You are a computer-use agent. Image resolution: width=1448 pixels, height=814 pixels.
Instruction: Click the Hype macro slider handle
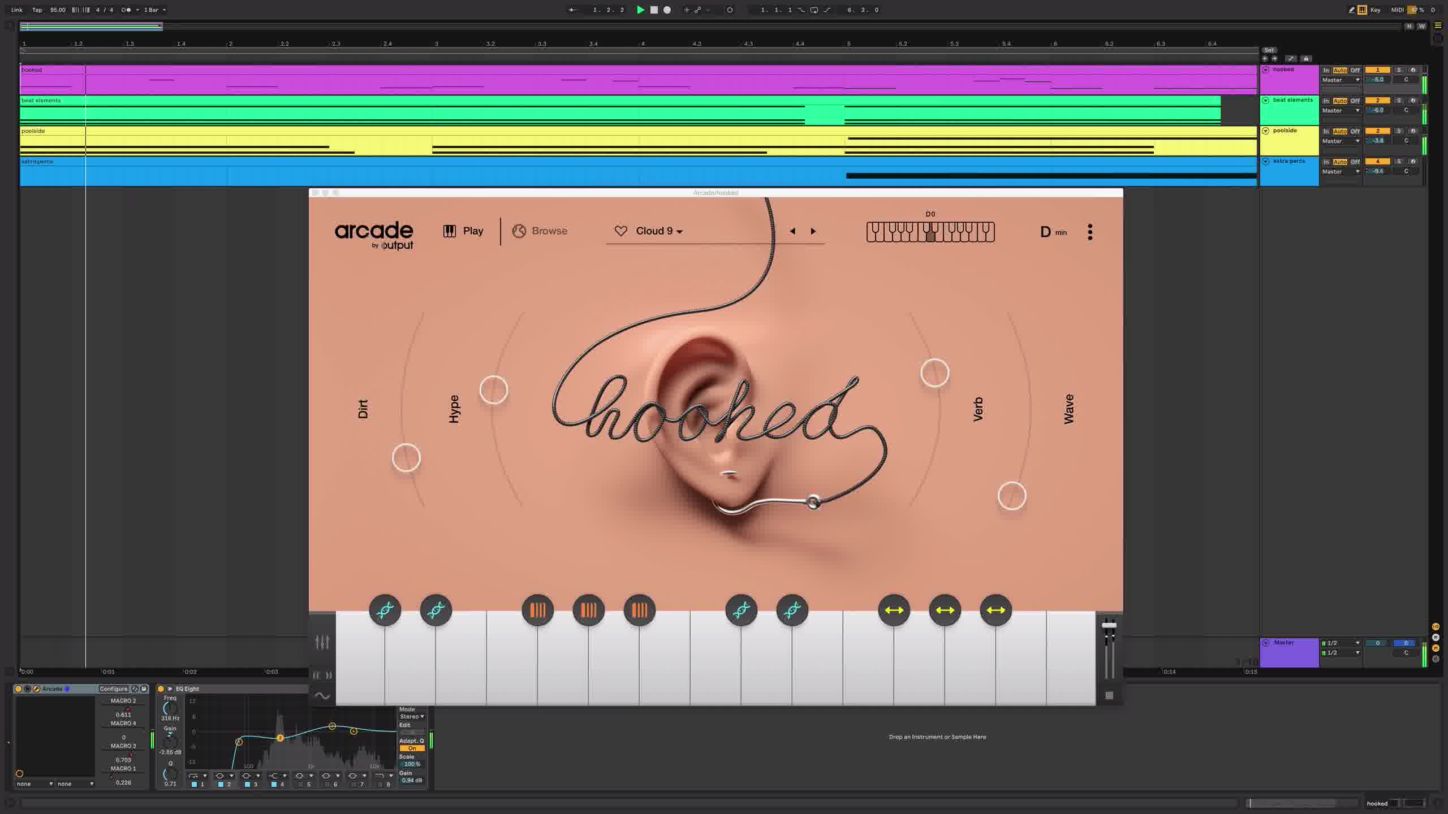494,390
